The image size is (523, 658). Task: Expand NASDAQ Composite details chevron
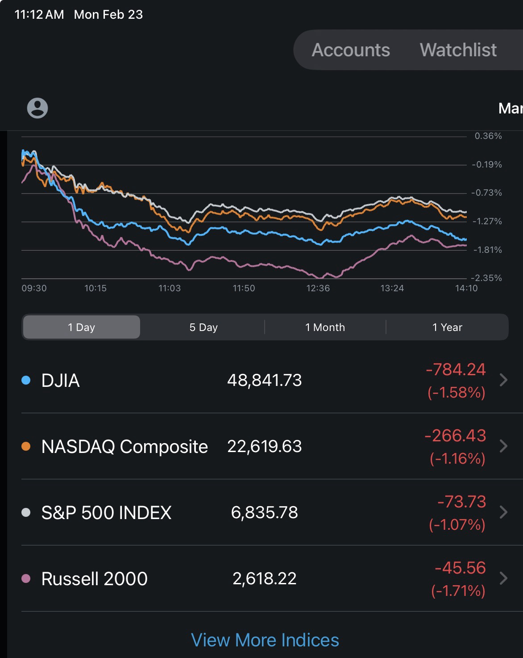coord(503,446)
